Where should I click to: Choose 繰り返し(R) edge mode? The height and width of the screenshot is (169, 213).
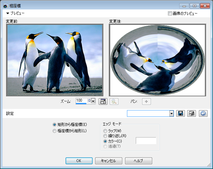click(x=115, y=136)
